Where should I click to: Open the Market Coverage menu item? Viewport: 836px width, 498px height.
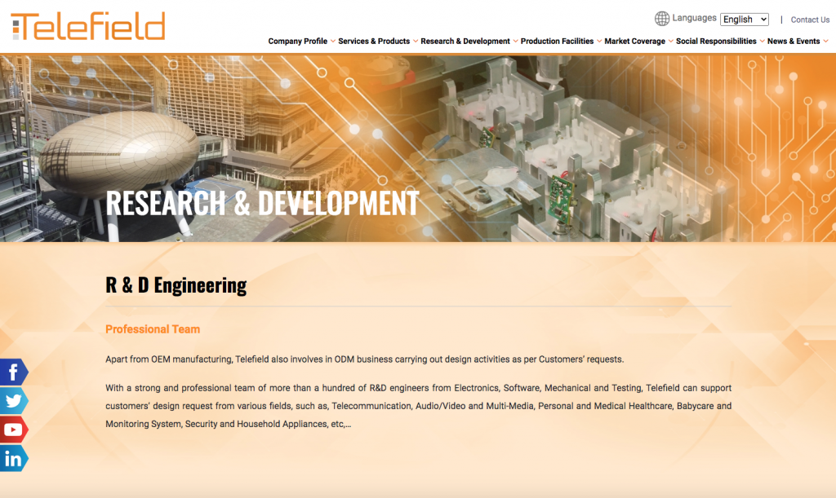[x=634, y=42]
